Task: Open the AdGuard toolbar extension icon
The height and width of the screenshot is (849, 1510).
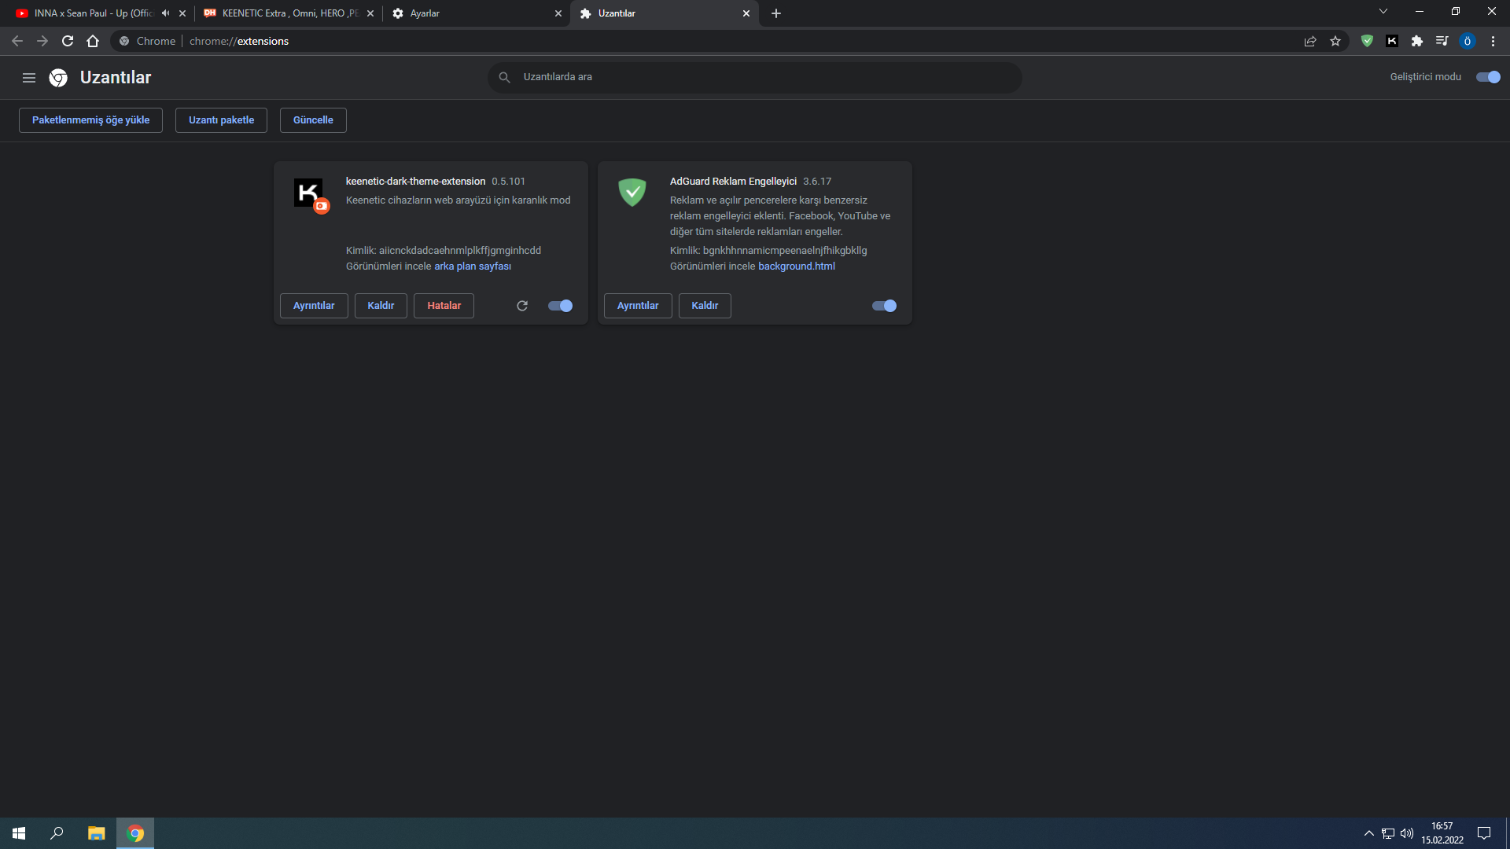Action: [1367, 41]
